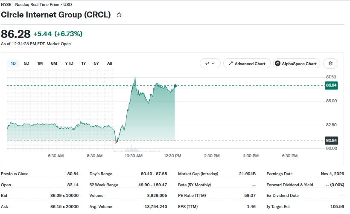Add CRCL to watchlist with star icon
The height and width of the screenshot is (214, 350).
point(119,15)
